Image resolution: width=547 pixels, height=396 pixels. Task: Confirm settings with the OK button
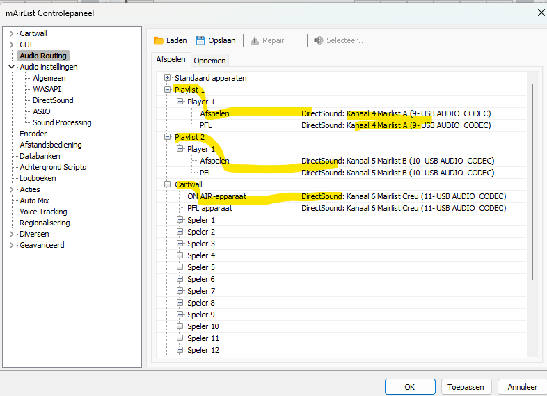tap(410, 387)
